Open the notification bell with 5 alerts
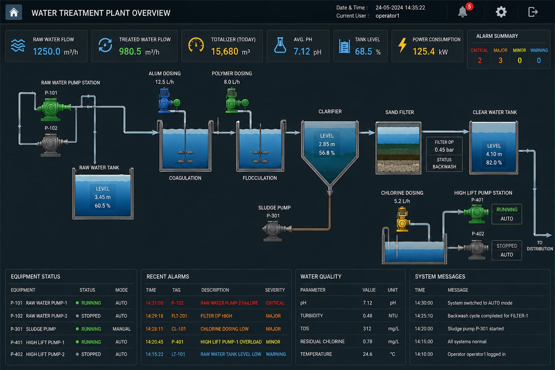 pos(463,12)
